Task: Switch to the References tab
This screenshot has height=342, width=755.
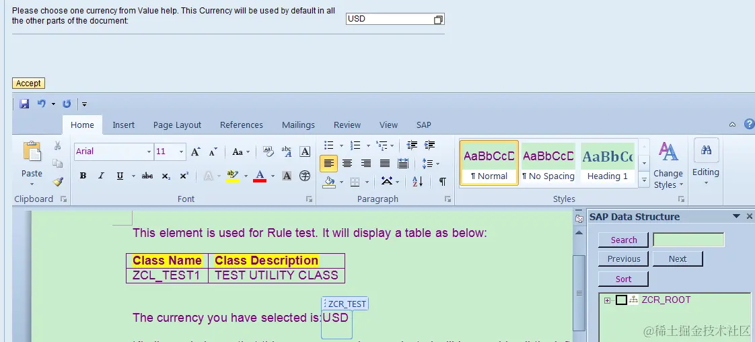Action: click(242, 125)
